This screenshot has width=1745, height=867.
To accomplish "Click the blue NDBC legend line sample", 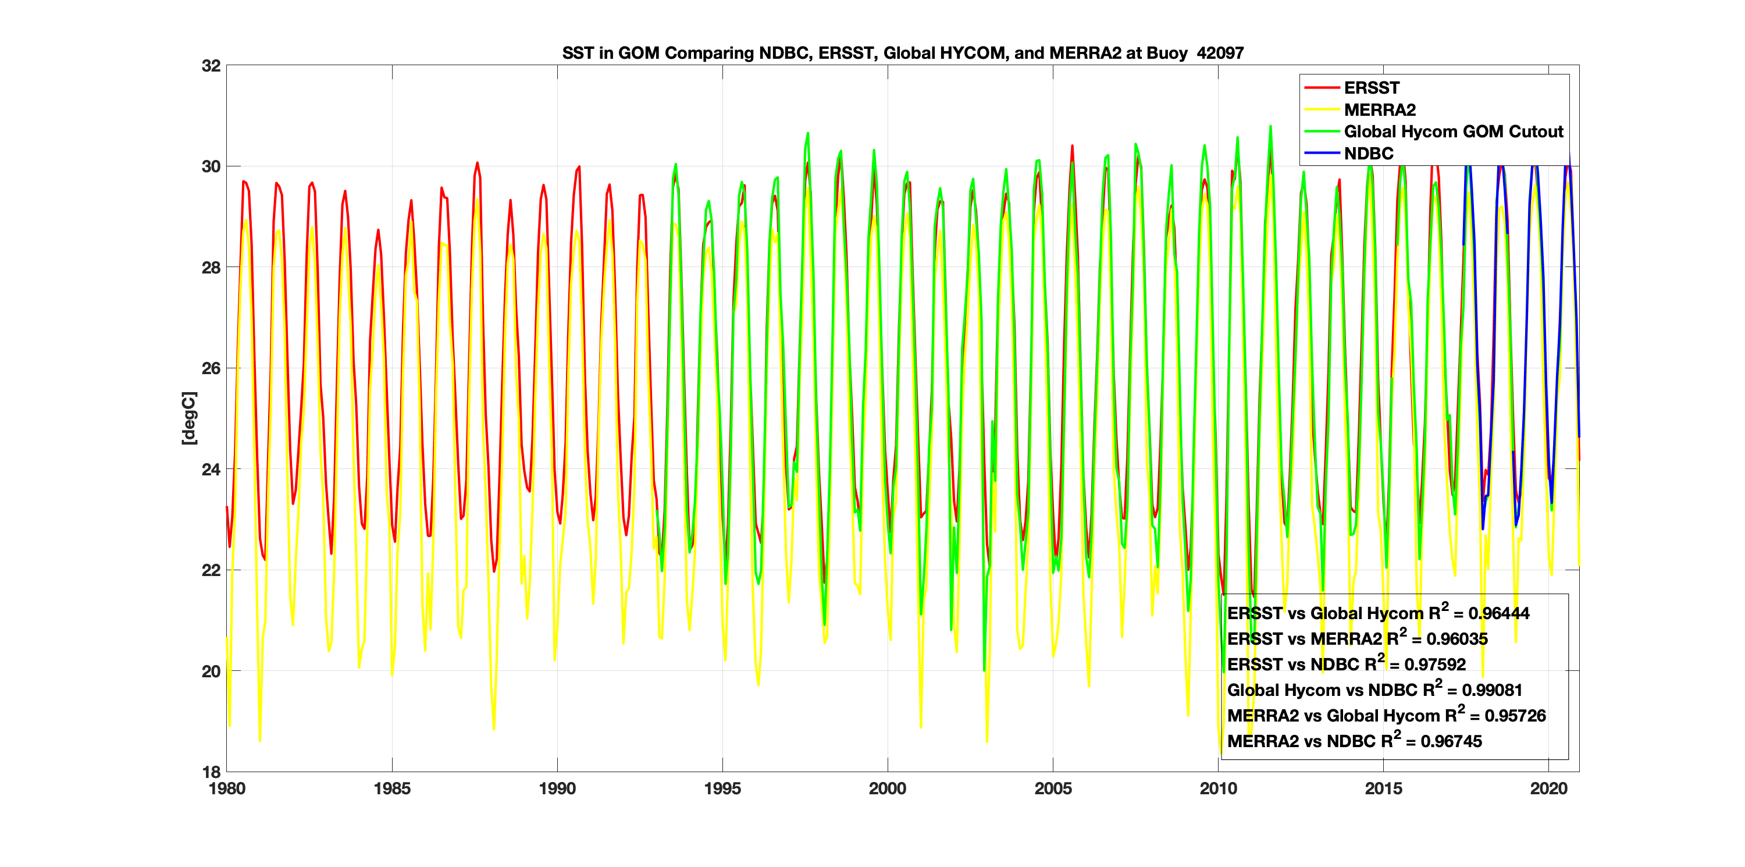I will [x=1322, y=153].
